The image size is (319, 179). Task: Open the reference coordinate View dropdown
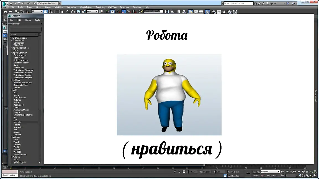coord(92,11)
